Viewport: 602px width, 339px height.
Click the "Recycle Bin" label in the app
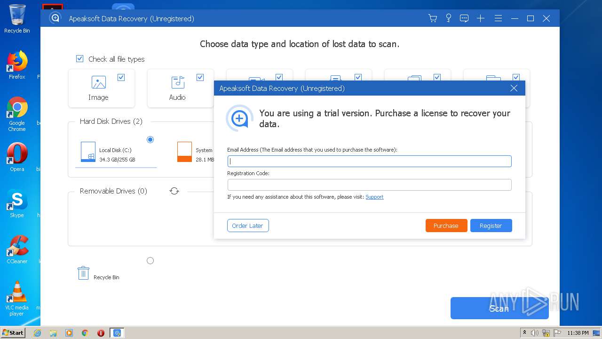106,277
